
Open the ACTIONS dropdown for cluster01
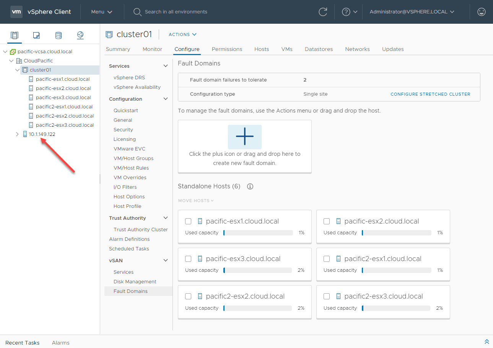[182, 34]
